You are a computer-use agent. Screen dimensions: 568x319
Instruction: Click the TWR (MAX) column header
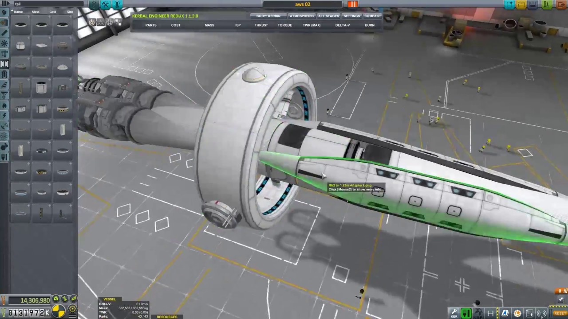click(312, 25)
